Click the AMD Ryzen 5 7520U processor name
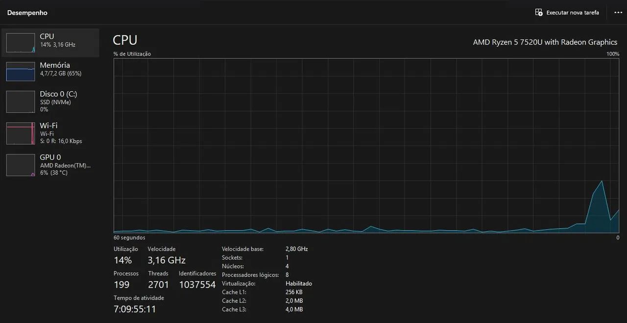The height and width of the screenshot is (323, 627). pos(545,42)
